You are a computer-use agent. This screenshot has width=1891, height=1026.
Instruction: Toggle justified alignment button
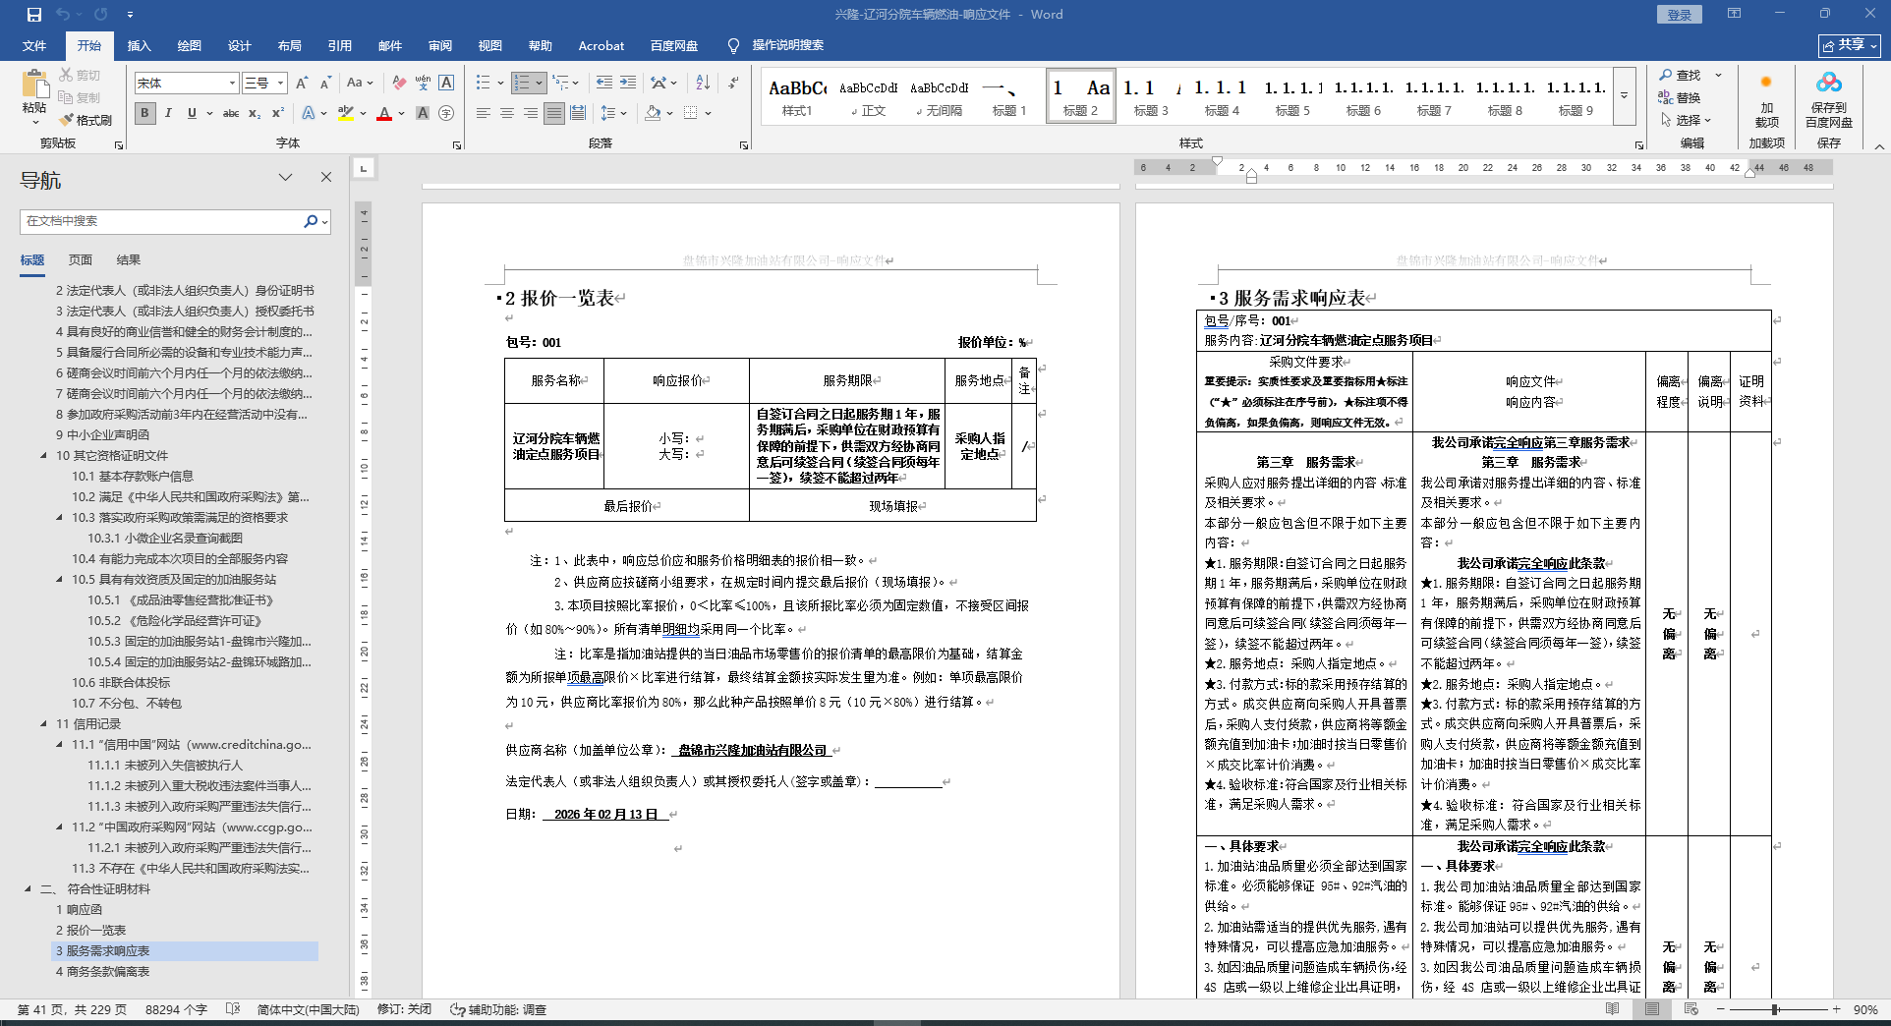[x=554, y=113]
